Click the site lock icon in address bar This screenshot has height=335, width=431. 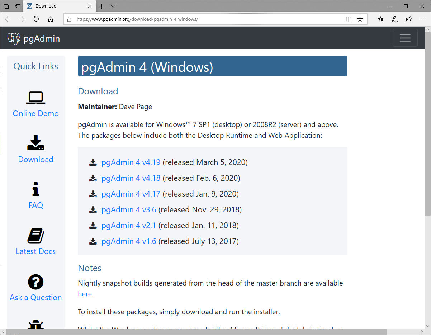[70, 19]
